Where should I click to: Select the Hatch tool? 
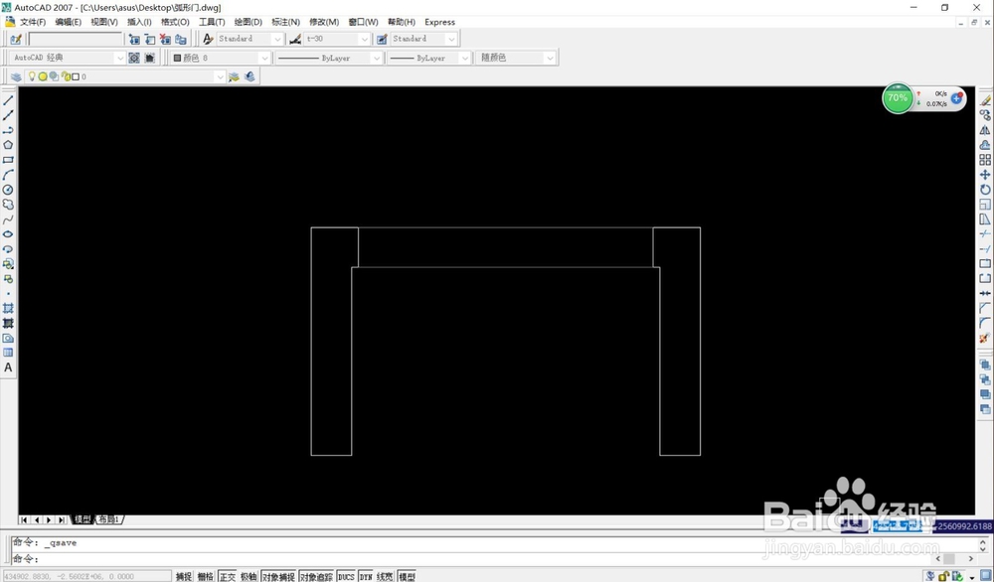pyautogui.click(x=8, y=309)
